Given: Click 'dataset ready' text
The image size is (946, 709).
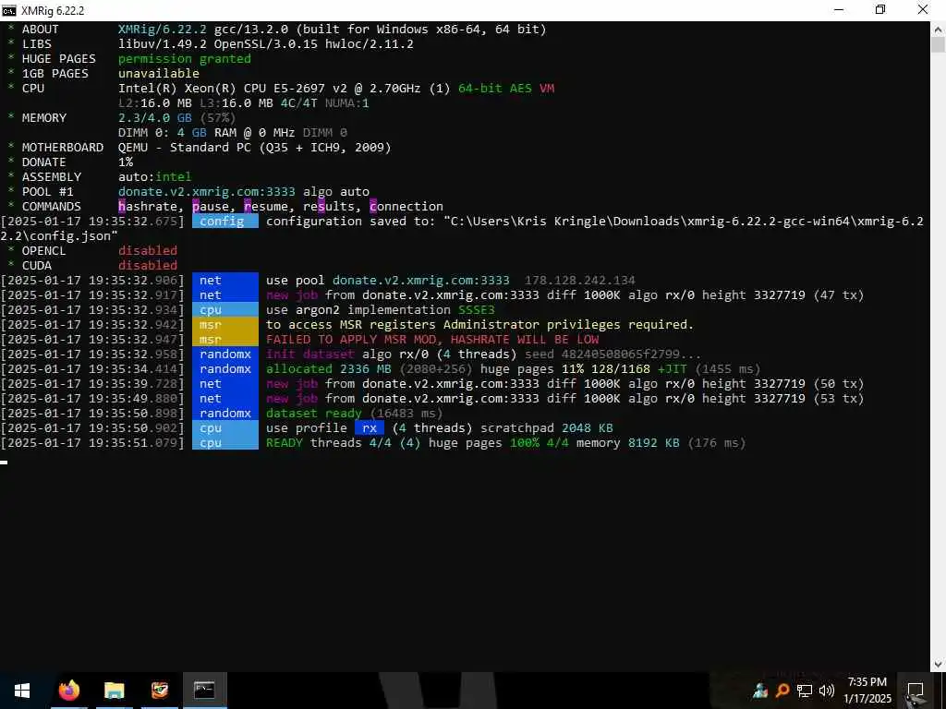Looking at the screenshot, I should pos(314,413).
